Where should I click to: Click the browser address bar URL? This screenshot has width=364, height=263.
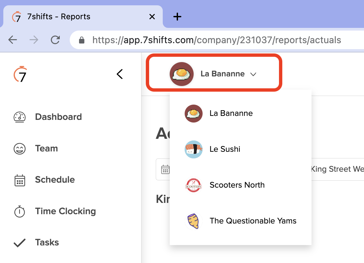pyautogui.click(x=217, y=40)
